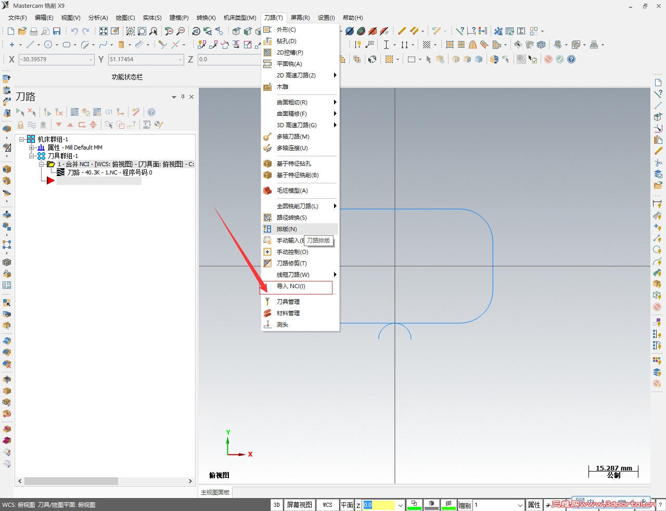Move insert arrow up

70,125
